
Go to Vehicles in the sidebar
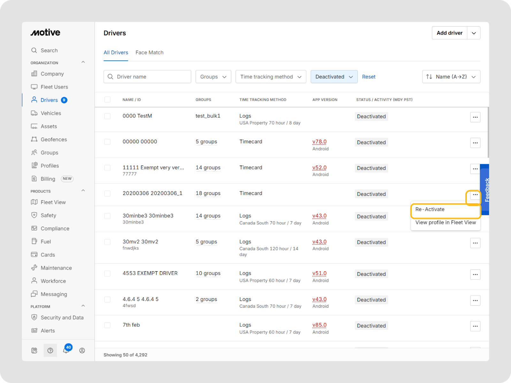pyautogui.click(x=51, y=113)
